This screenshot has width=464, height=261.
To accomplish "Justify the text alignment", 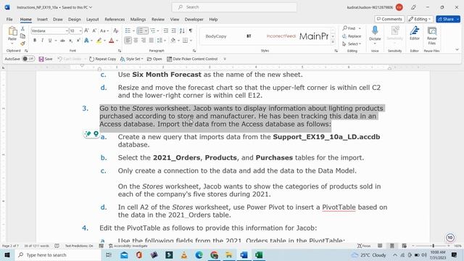I will point(152,41).
